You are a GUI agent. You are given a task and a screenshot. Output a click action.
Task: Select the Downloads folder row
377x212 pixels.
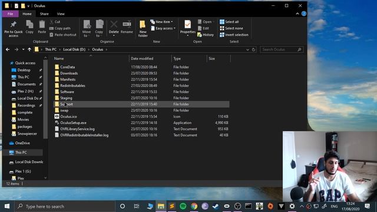click(x=141, y=73)
